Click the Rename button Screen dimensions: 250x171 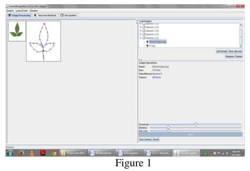tap(230, 56)
